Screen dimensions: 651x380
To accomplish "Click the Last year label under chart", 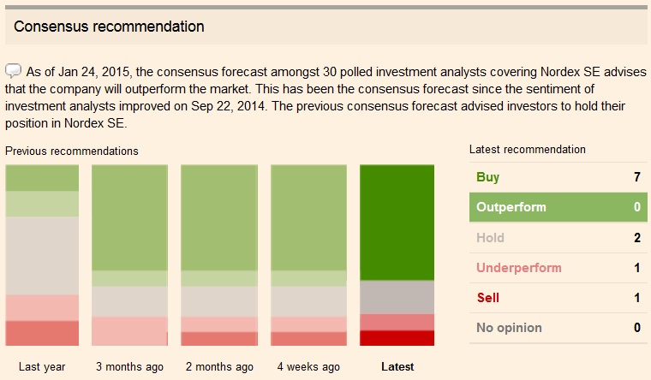I will click(42, 366).
